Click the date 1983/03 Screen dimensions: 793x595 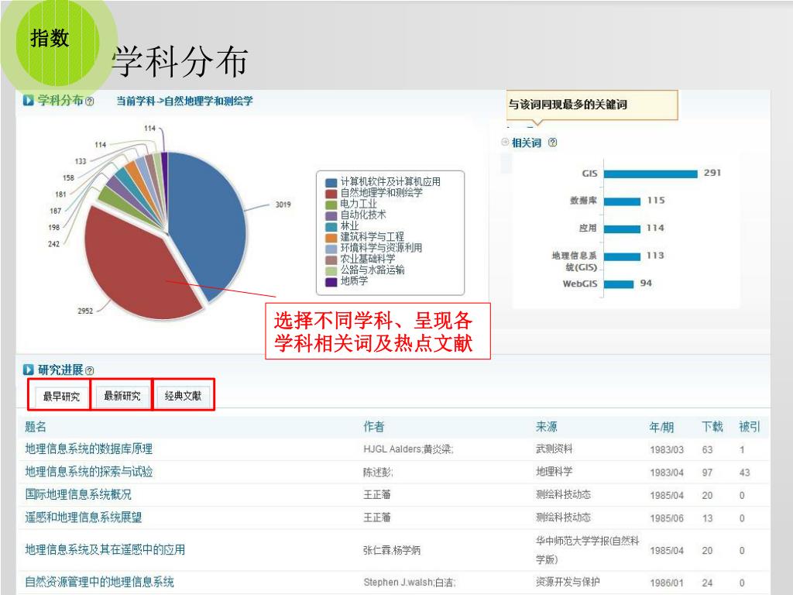coord(667,450)
